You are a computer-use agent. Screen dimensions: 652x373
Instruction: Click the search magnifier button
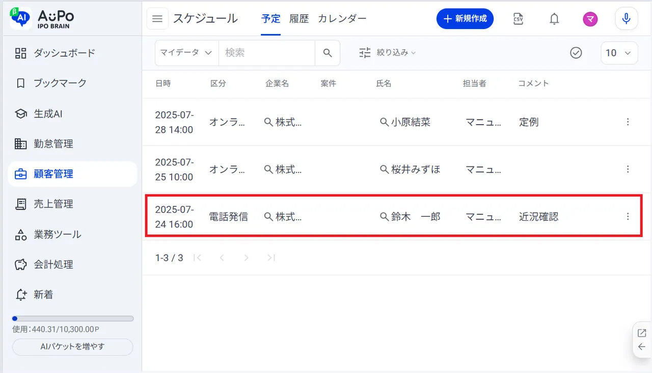[x=328, y=53]
